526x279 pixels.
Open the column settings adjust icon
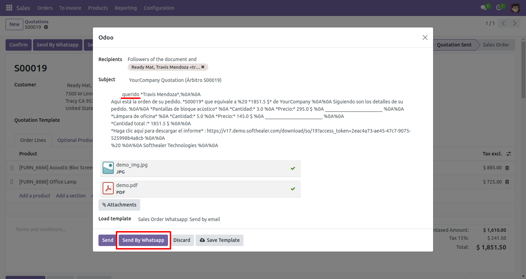point(509,153)
